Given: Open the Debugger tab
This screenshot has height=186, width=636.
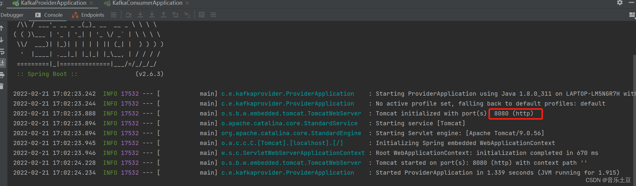Looking at the screenshot, I should [x=12, y=15].
